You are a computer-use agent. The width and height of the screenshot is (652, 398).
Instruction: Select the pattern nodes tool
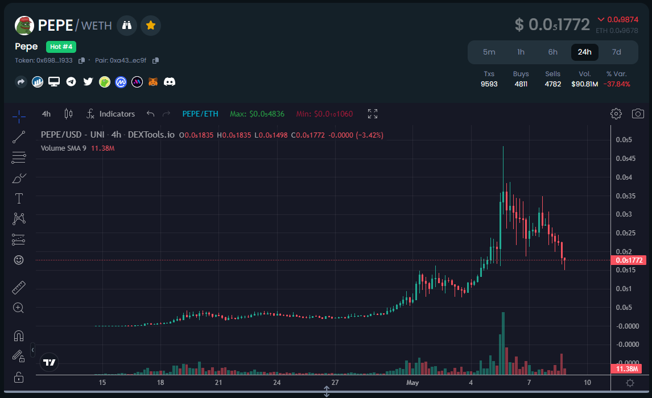[x=19, y=219]
